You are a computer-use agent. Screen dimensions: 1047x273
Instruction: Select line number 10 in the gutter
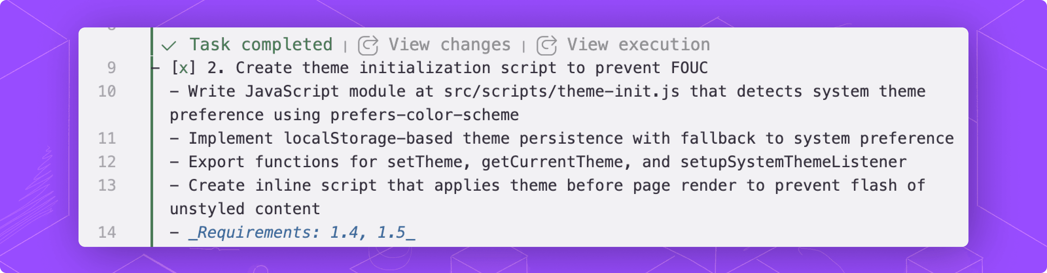[x=107, y=91]
